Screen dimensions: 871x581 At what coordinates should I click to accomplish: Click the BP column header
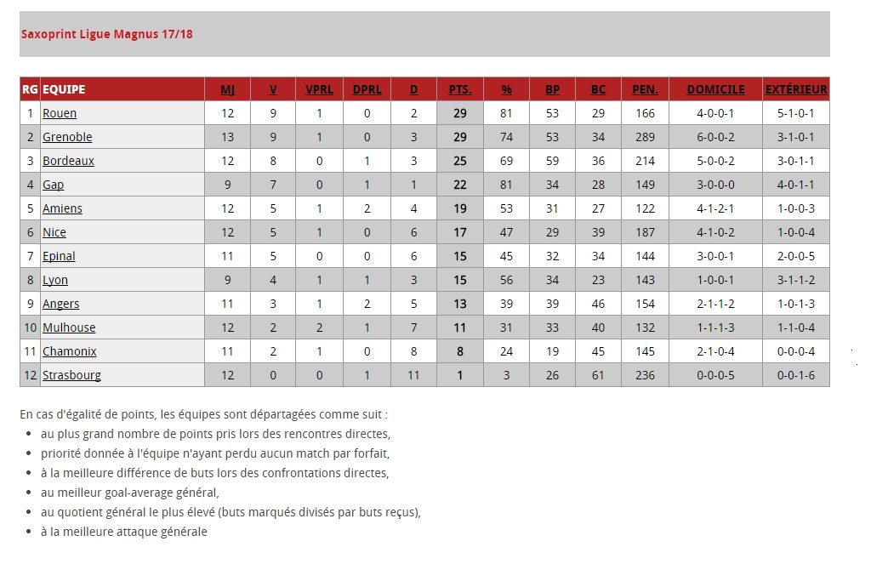coord(553,89)
